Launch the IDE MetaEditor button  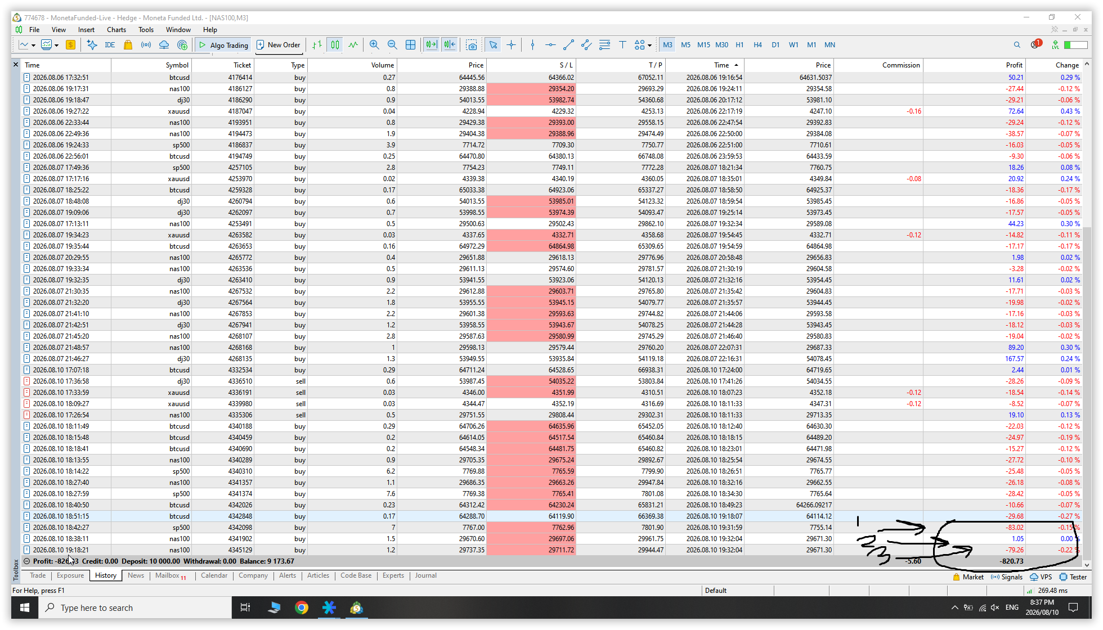tap(110, 45)
